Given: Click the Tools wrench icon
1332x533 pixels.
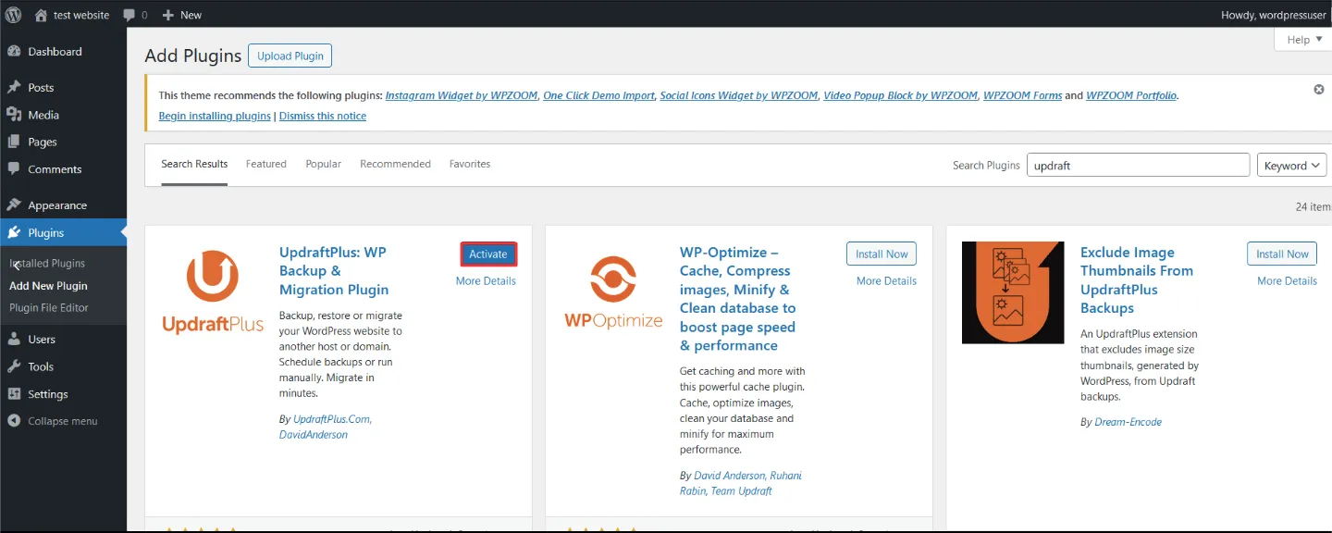Looking at the screenshot, I should 14,366.
